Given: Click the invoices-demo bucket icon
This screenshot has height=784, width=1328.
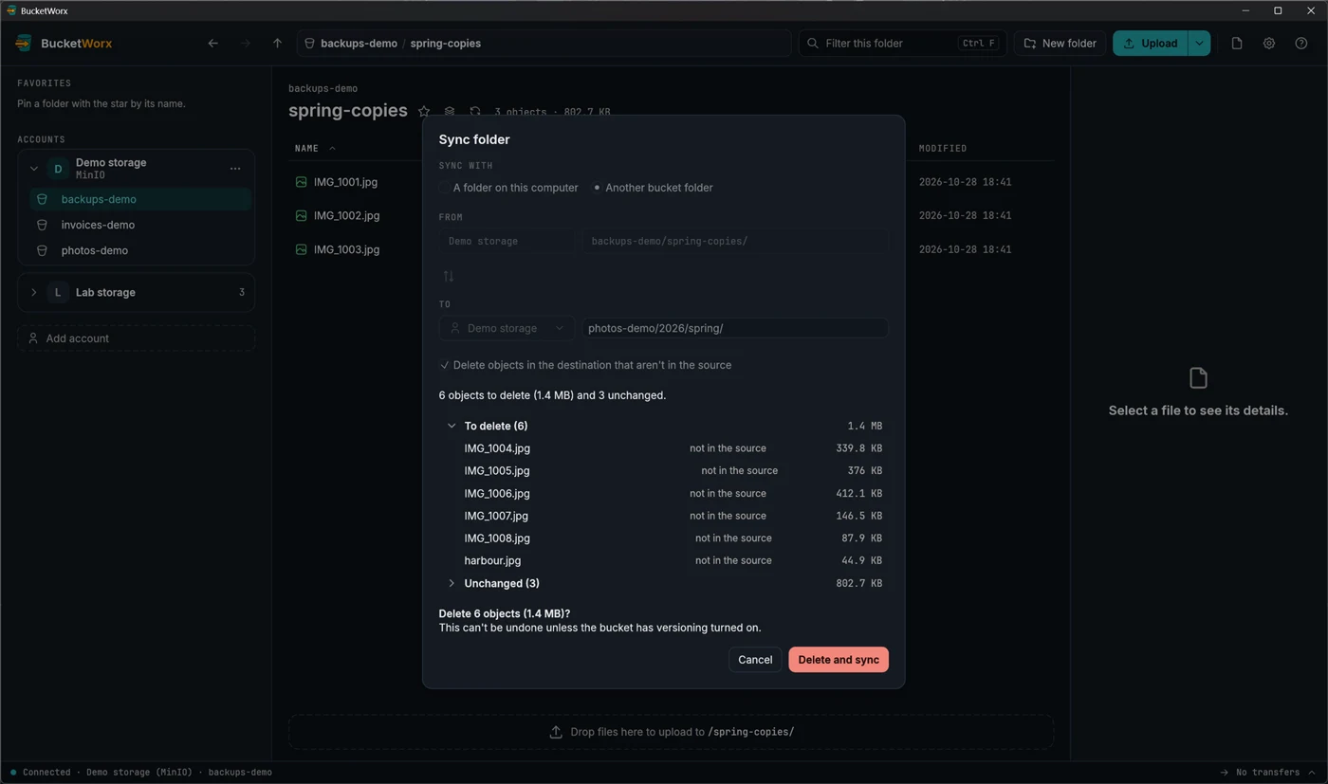Looking at the screenshot, I should (42, 225).
